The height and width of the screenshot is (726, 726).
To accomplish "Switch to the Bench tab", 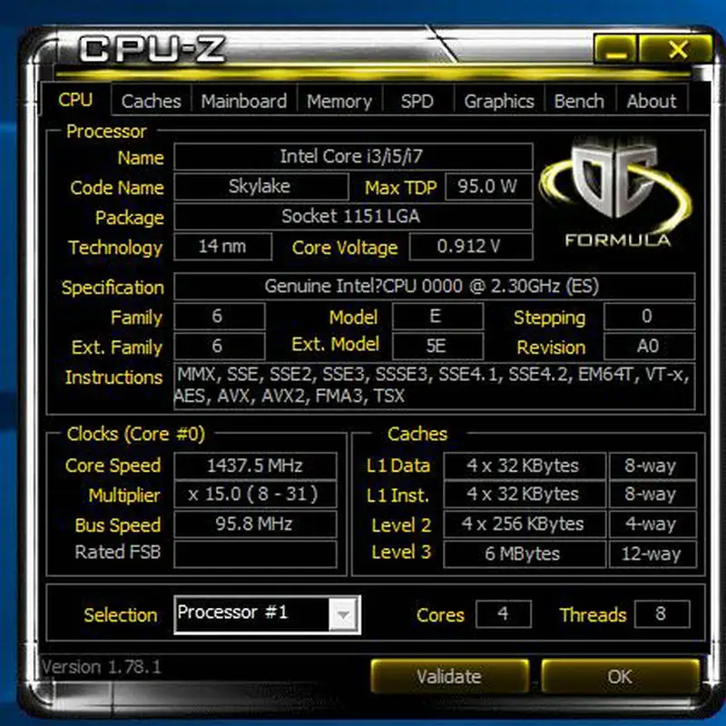I will click(579, 101).
